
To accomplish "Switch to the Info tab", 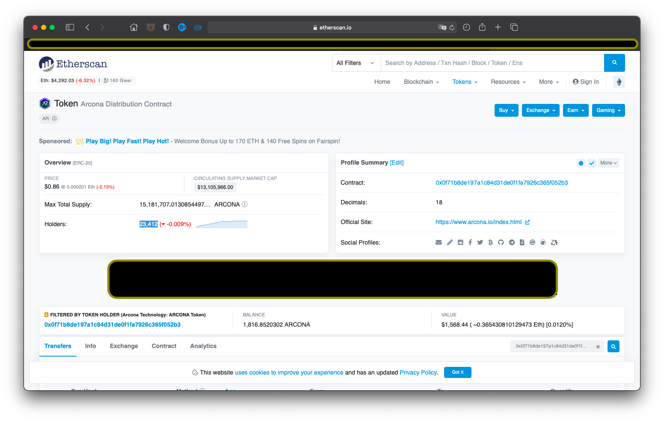I will pyautogui.click(x=90, y=346).
